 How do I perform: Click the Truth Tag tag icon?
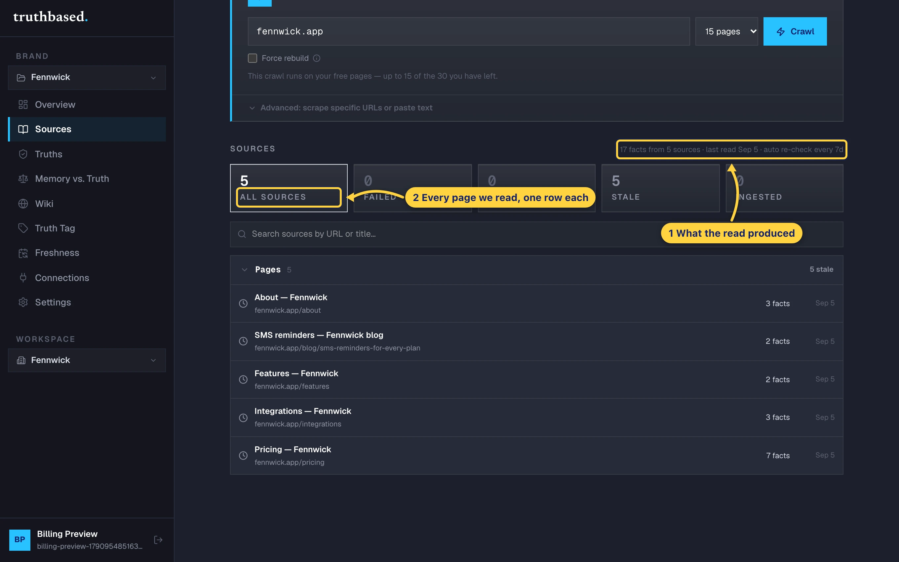tap(23, 228)
